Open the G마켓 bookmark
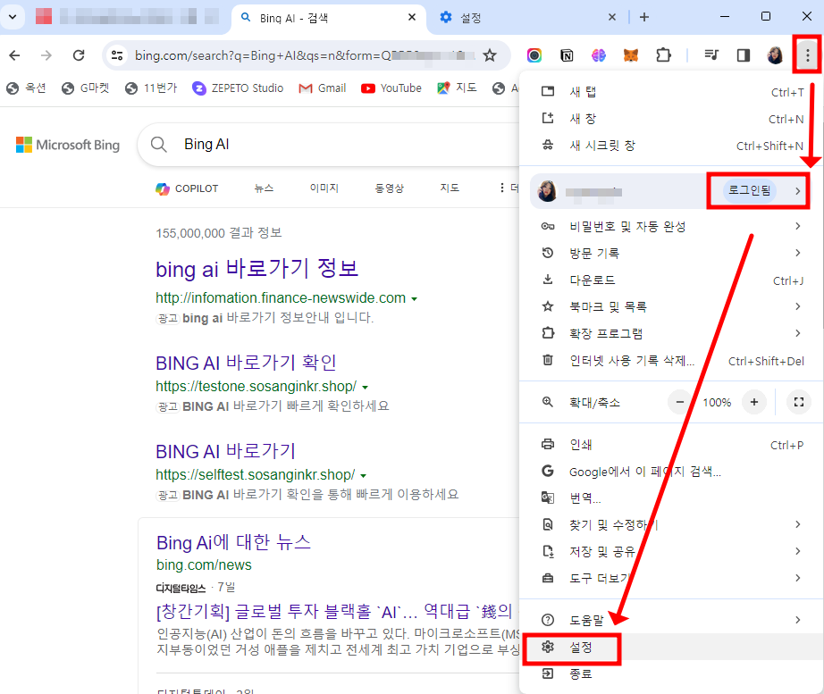 [85, 88]
